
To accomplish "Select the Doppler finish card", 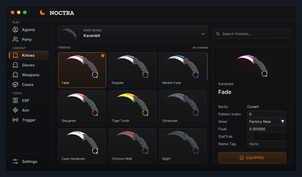I will point(133,70).
